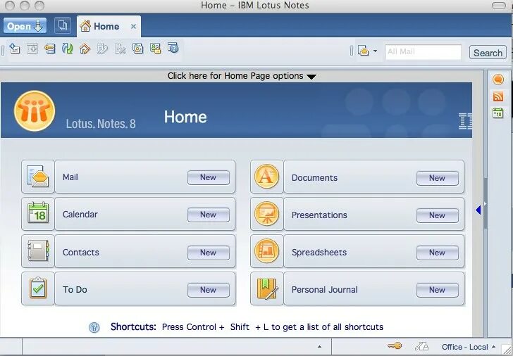Image resolution: width=513 pixels, height=356 pixels.
Task: Click the Personal Journal notebook icon
Action: point(266,288)
